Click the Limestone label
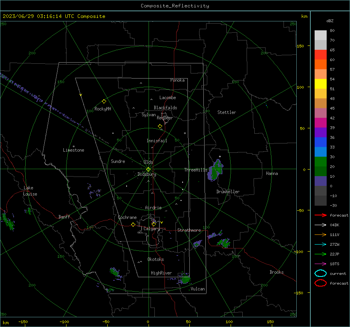 click(x=73, y=150)
